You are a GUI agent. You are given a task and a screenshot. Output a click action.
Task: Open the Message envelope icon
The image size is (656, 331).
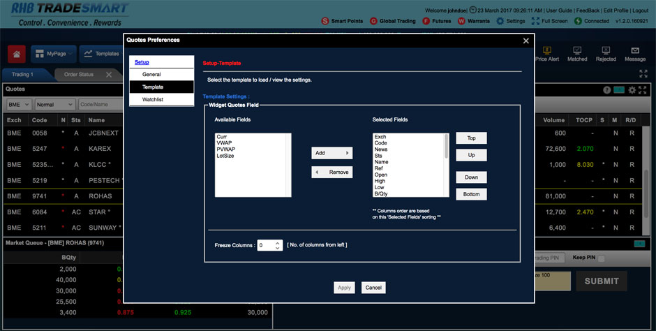tap(635, 51)
